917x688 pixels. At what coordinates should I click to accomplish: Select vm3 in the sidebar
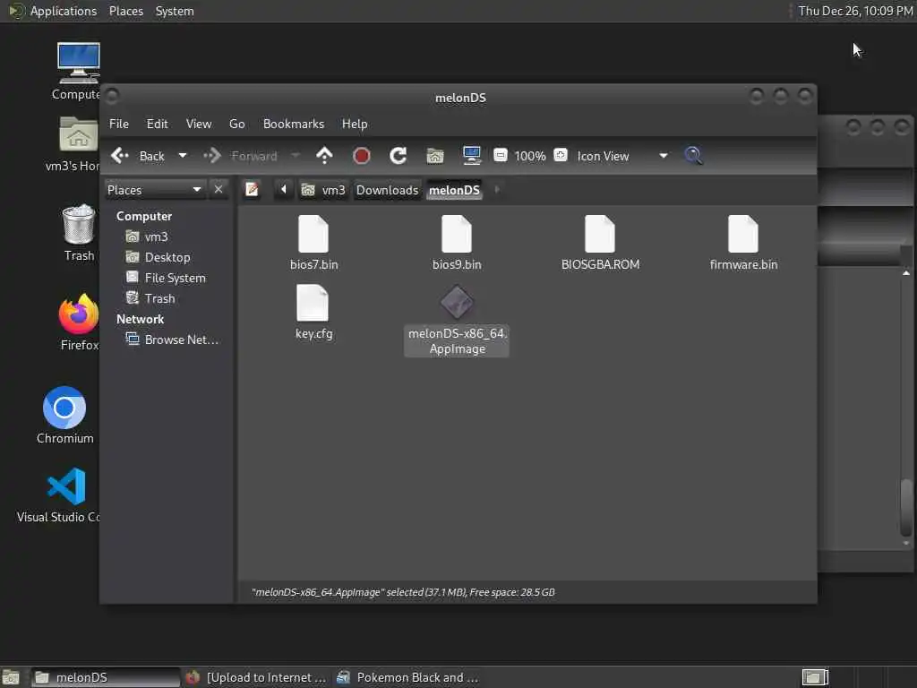pyautogui.click(x=148, y=236)
